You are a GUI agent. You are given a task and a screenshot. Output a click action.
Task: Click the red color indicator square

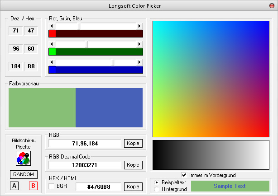tap(52, 34)
